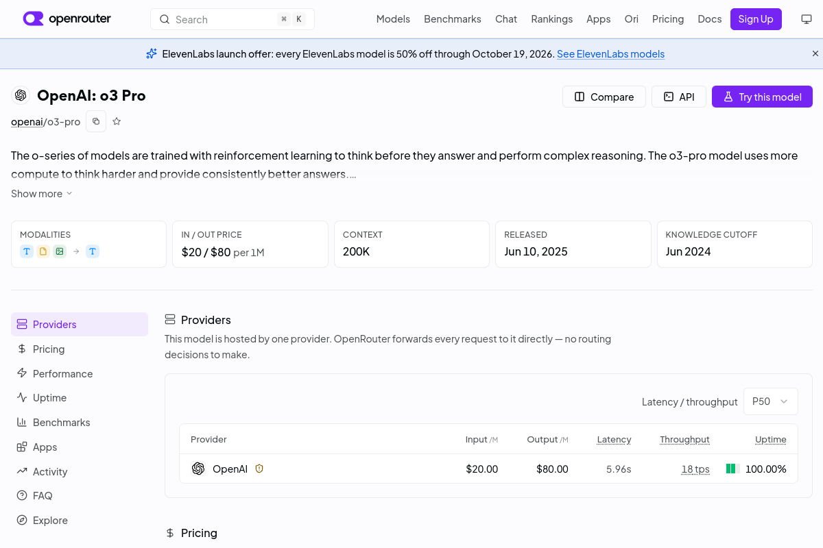Select Uptime in the sidebar
Image resolution: width=823 pixels, height=548 pixels.
click(80, 398)
